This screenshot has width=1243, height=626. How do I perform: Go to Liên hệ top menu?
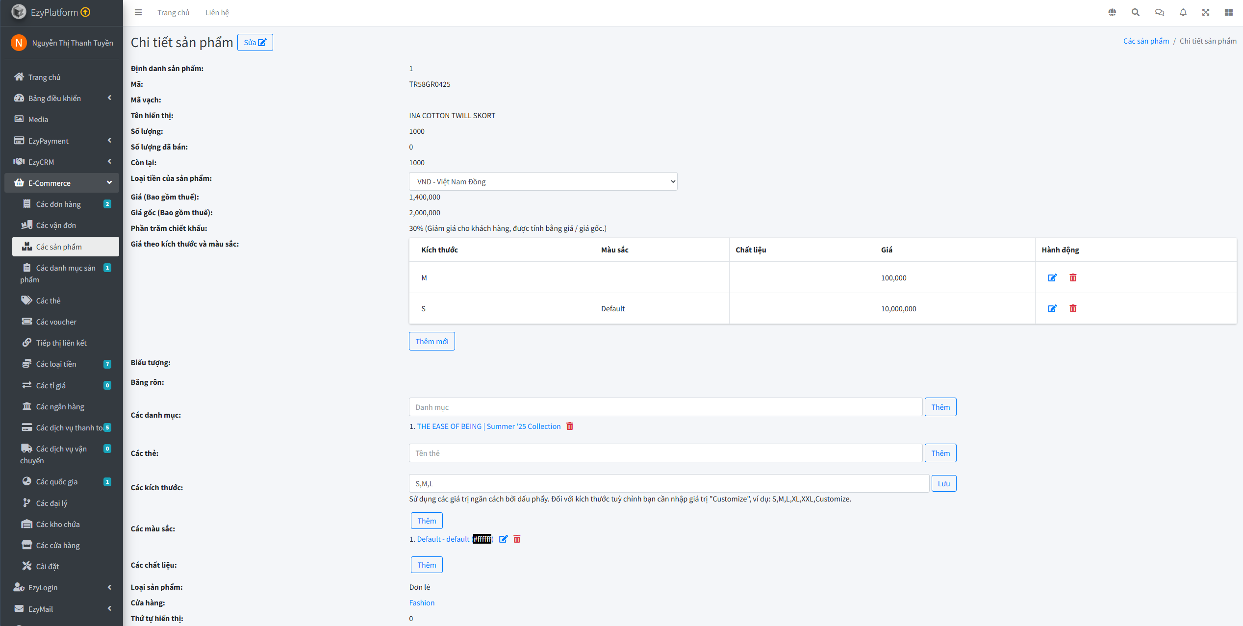217,12
